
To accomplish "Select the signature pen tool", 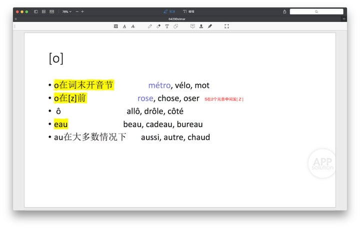I will (210, 26).
